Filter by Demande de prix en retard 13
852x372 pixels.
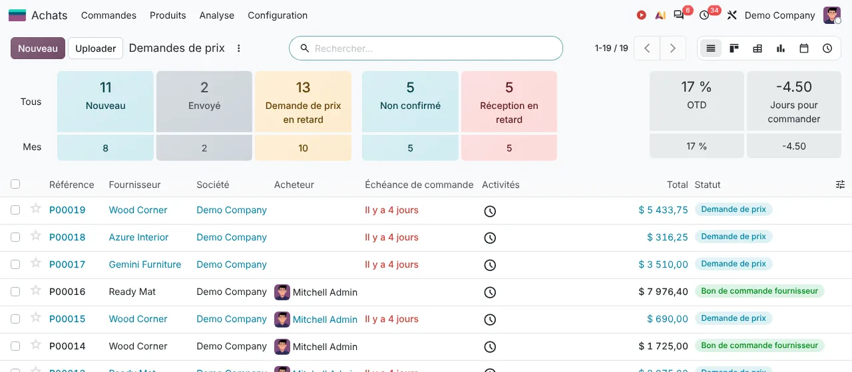point(303,102)
